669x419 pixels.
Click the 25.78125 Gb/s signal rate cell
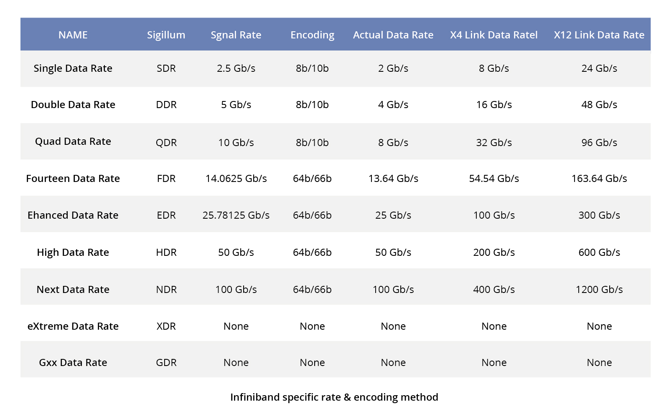[236, 215]
